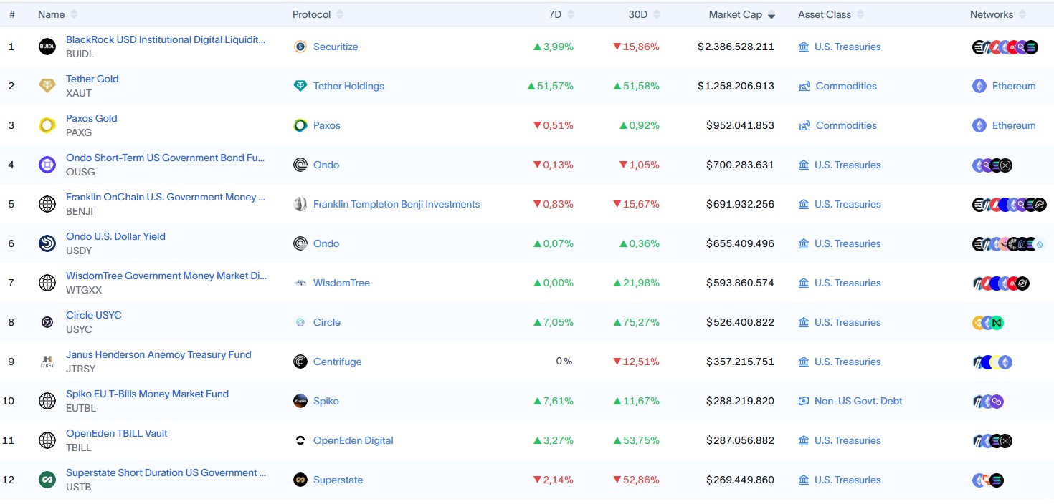The image size is (1054, 504).
Task: Click the OUSG token logo icon
Action: click(x=47, y=165)
